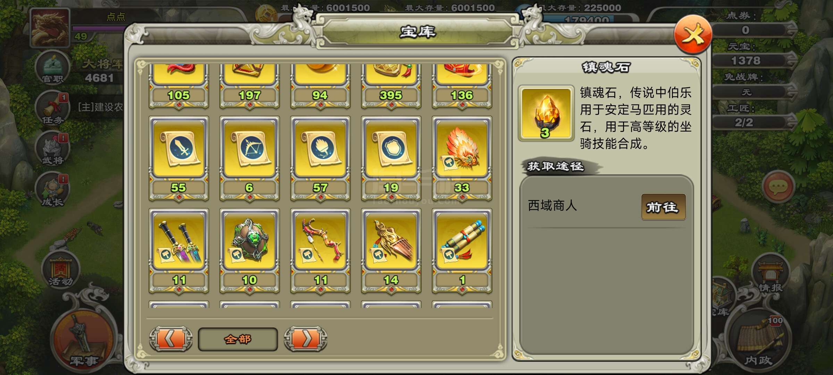The width and height of the screenshot is (833, 375).
Task: Open the chat bubble button
Action: click(778, 187)
